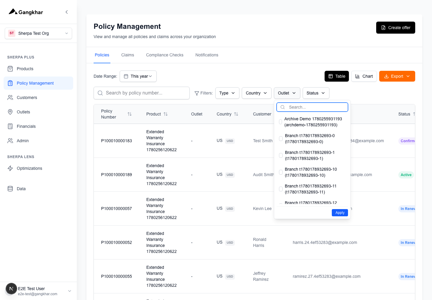Click policy number P100010000052
432x300 pixels.
pos(116,242)
